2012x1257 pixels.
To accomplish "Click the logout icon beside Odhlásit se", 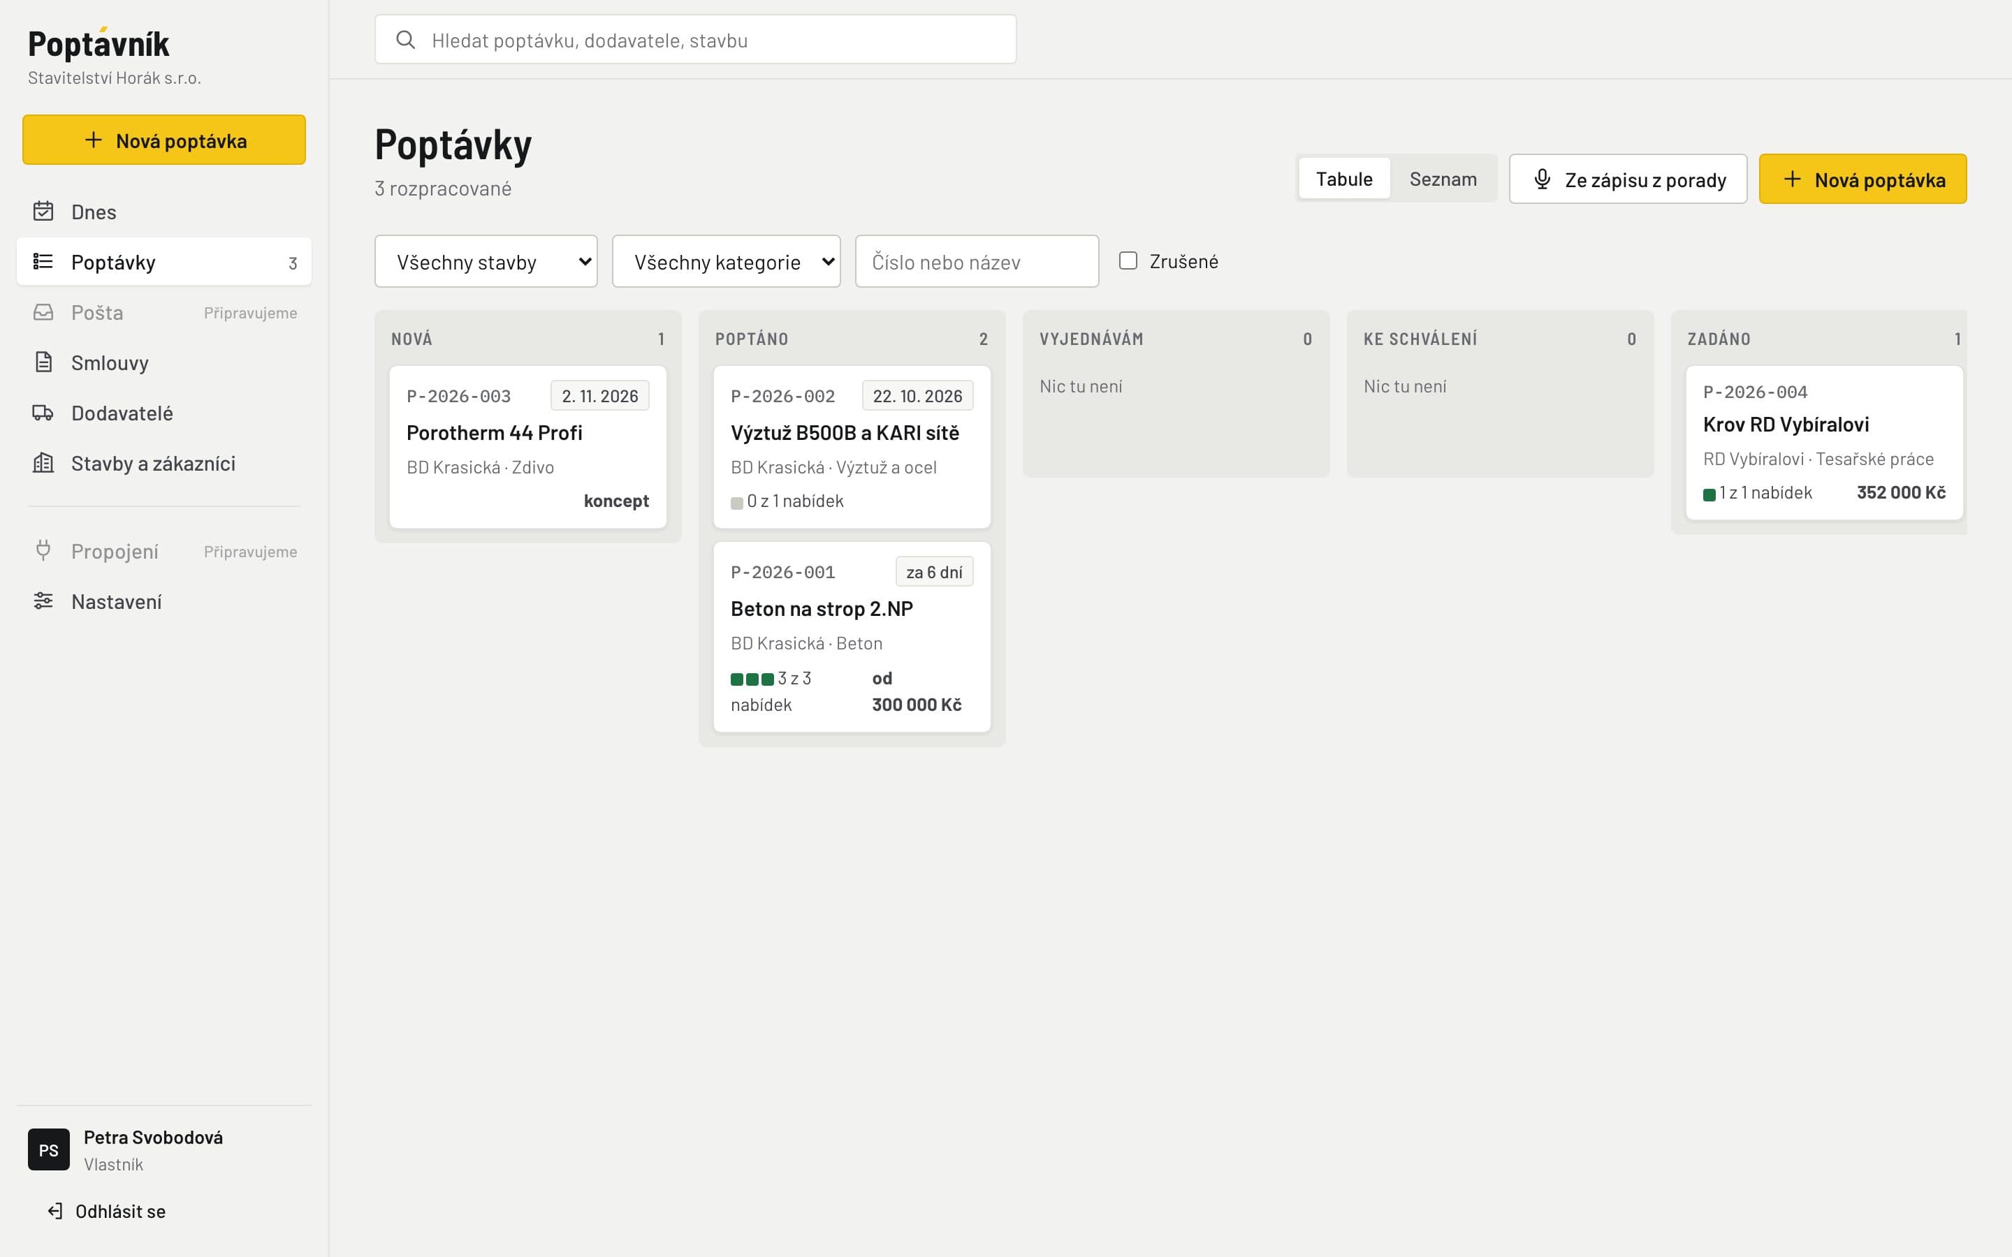I will pyautogui.click(x=55, y=1212).
